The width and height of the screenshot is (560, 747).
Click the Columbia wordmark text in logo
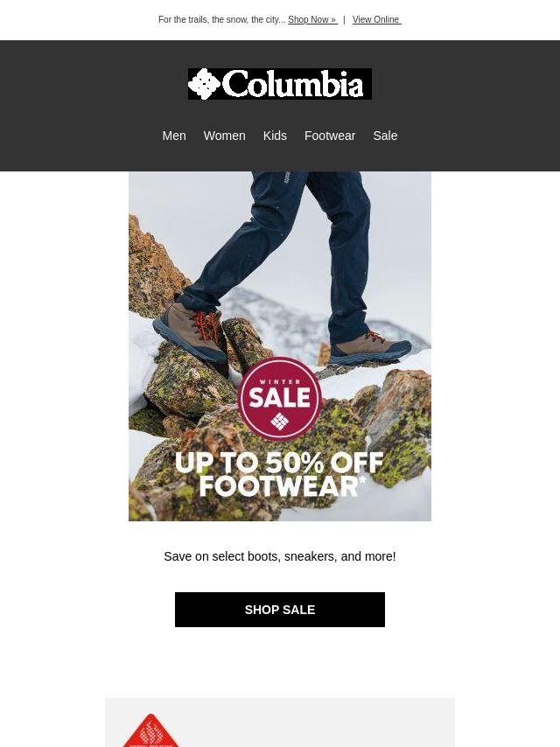(293, 84)
